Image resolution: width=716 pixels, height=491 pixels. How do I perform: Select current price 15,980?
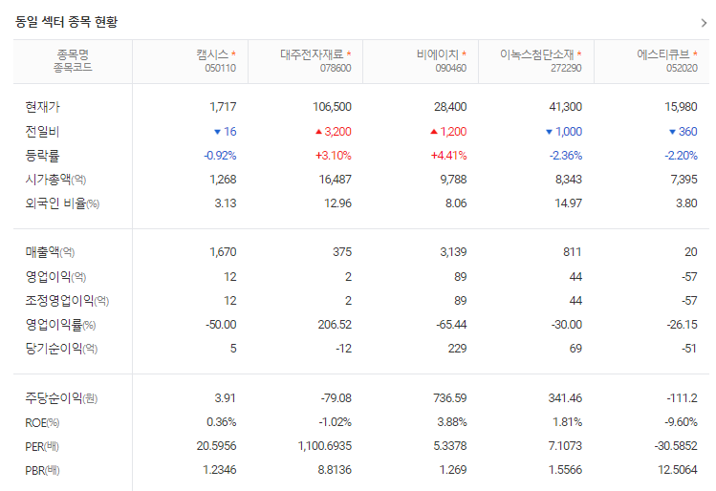(681, 107)
